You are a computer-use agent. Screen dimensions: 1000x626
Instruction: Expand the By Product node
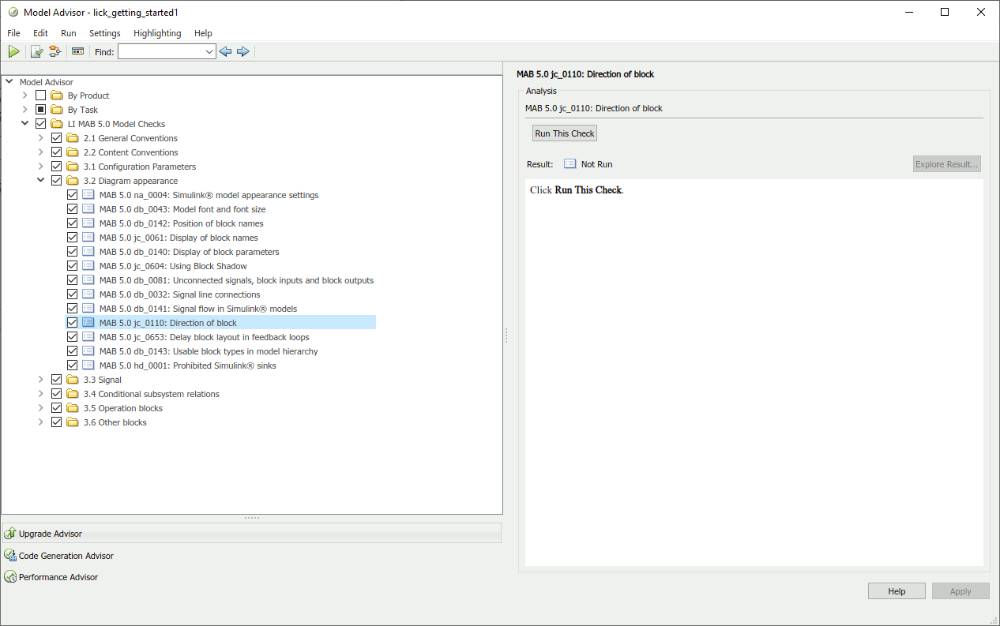pos(25,96)
